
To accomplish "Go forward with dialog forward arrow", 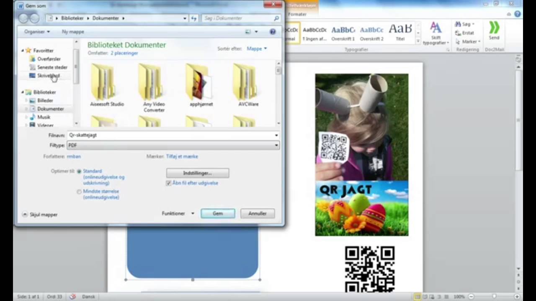I will [x=34, y=18].
